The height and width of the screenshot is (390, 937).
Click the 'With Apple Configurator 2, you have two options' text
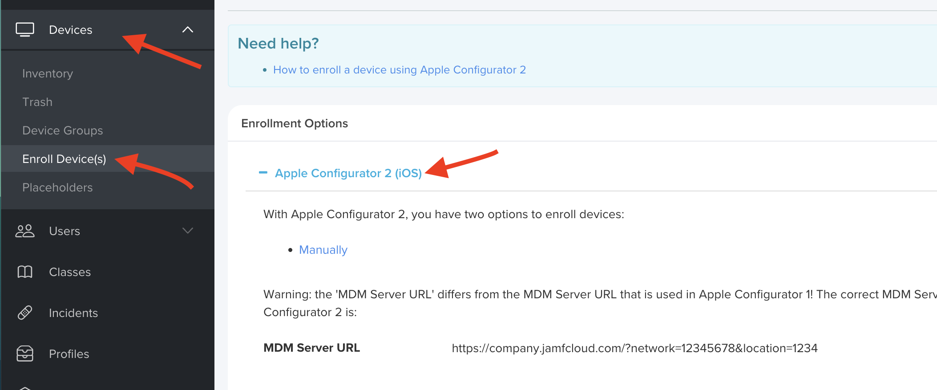(x=444, y=214)
